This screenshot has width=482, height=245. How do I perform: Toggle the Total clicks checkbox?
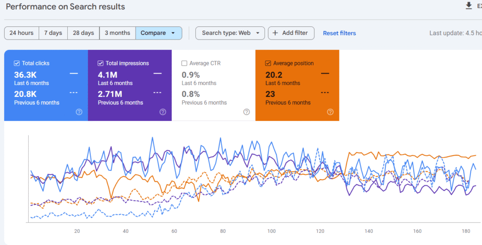tap(17, 63)
